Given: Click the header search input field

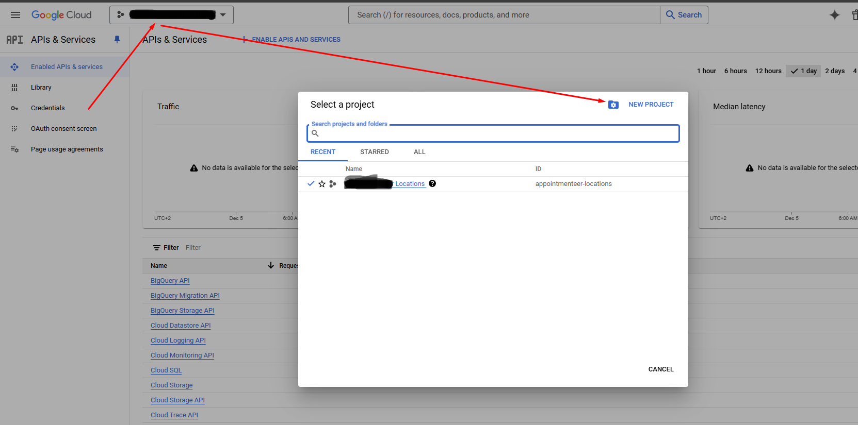Looking at the screenshot, I should tap(504, 15).
